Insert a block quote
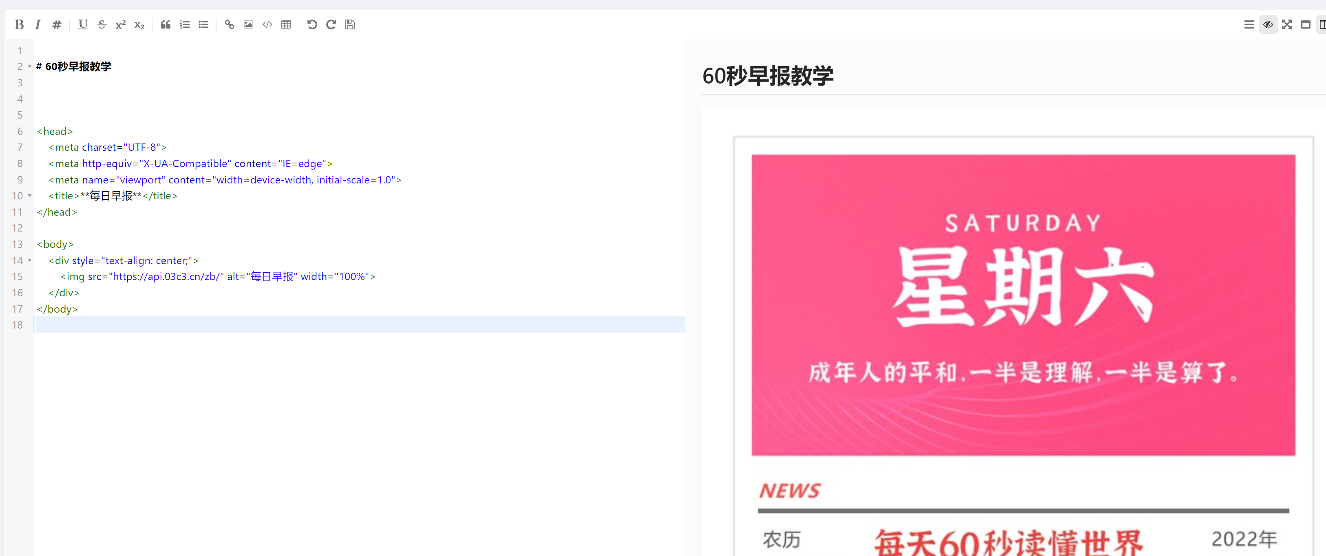The width and height of the screenshot is (1326, 556). click(x=166, y=25)
